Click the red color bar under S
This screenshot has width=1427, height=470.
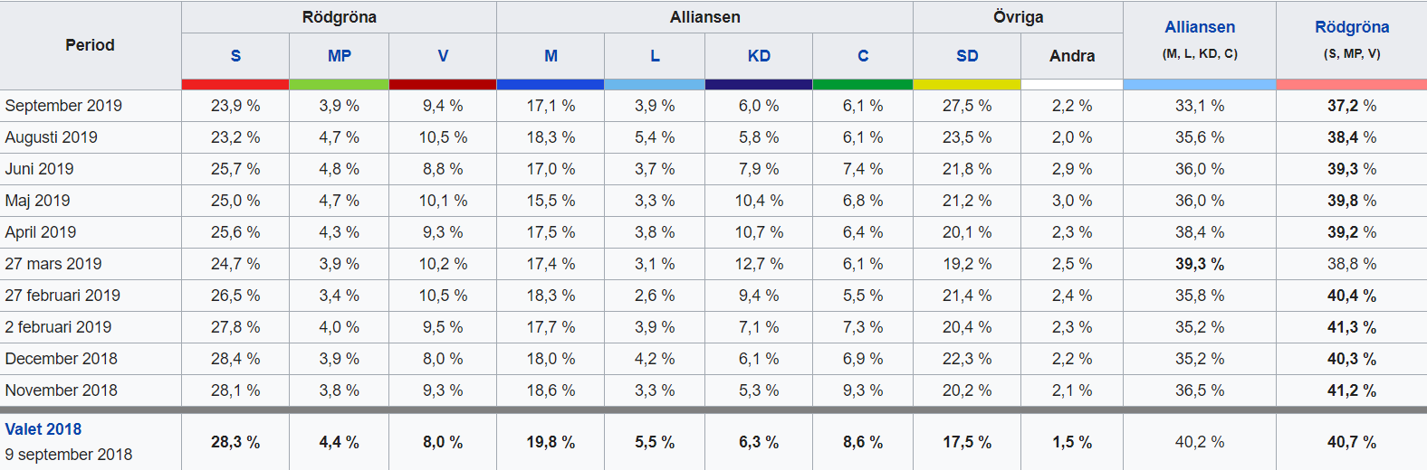(x=235, y=84)
